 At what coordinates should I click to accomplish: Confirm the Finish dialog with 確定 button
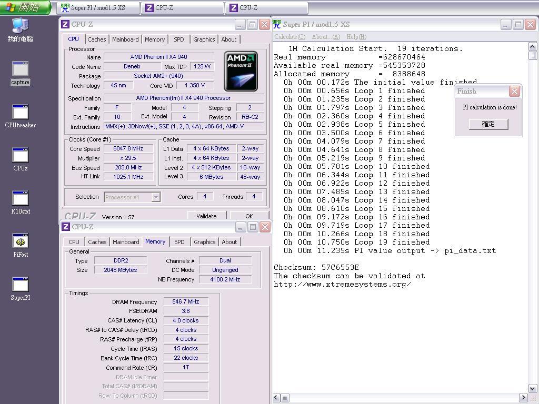488,124
